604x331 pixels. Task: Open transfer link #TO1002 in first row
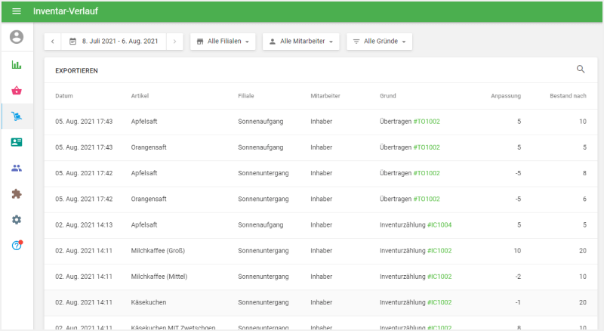click(x=427, y=122)
